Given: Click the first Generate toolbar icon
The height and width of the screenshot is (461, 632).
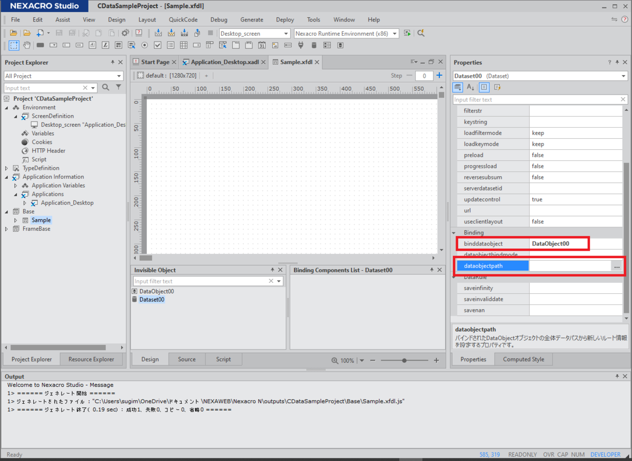Looking at the screenshot, I should (x=158, y=33).
